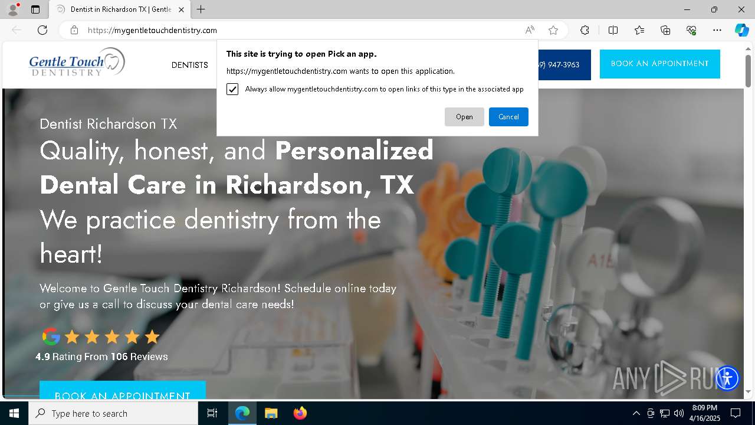Open Browser essentials heart icon
Viewport: 755px width, 425px height.
(691, 30)
